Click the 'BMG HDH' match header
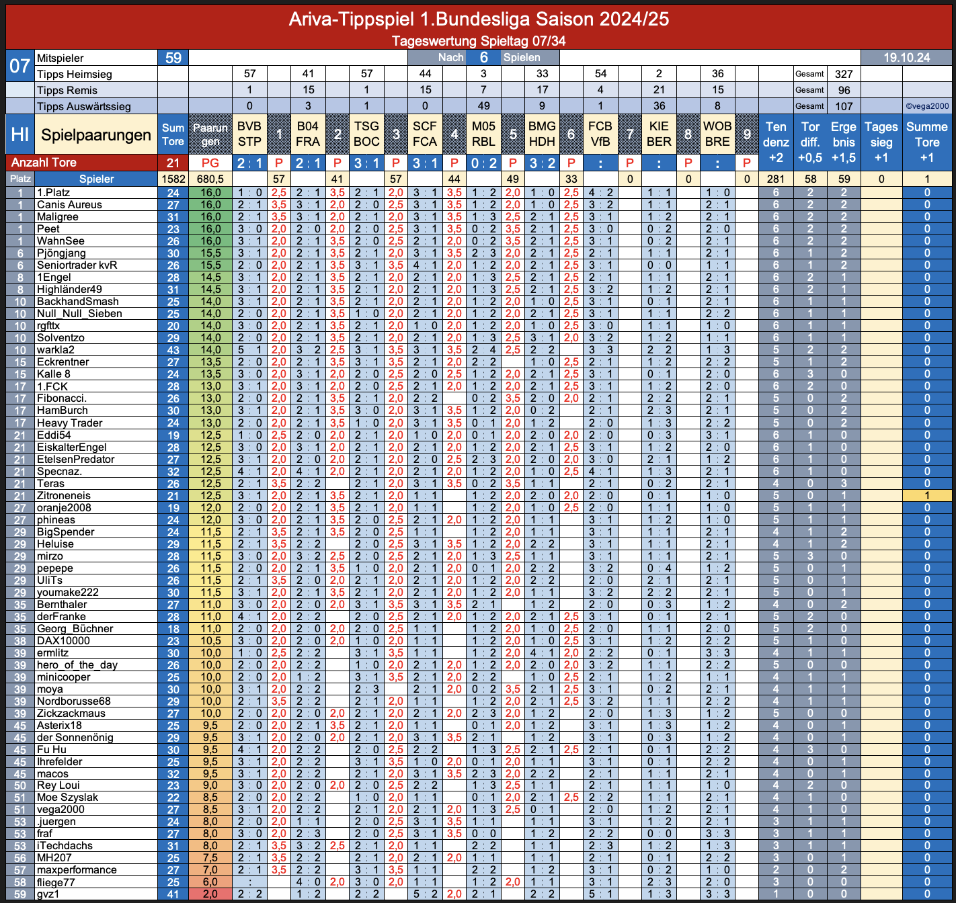Screen dimensions: 956x903 click(542, 134)
